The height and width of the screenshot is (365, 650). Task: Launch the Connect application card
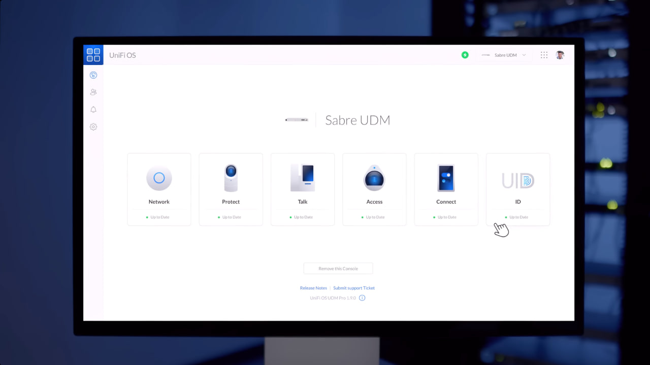(446, 189)
